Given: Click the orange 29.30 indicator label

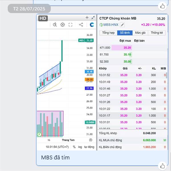Looking at the screenshot, I should point(89,80).
